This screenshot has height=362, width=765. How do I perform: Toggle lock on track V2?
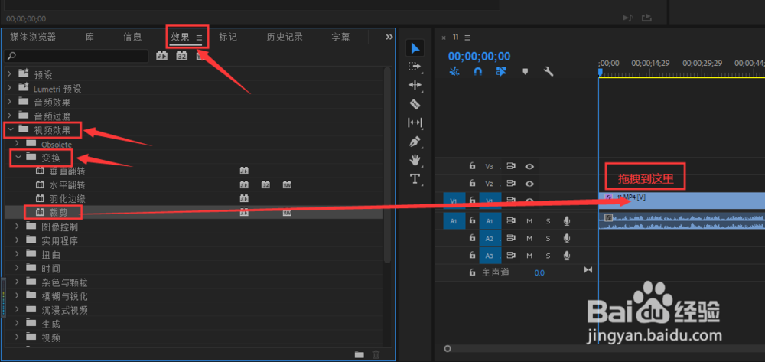(472, 184)
